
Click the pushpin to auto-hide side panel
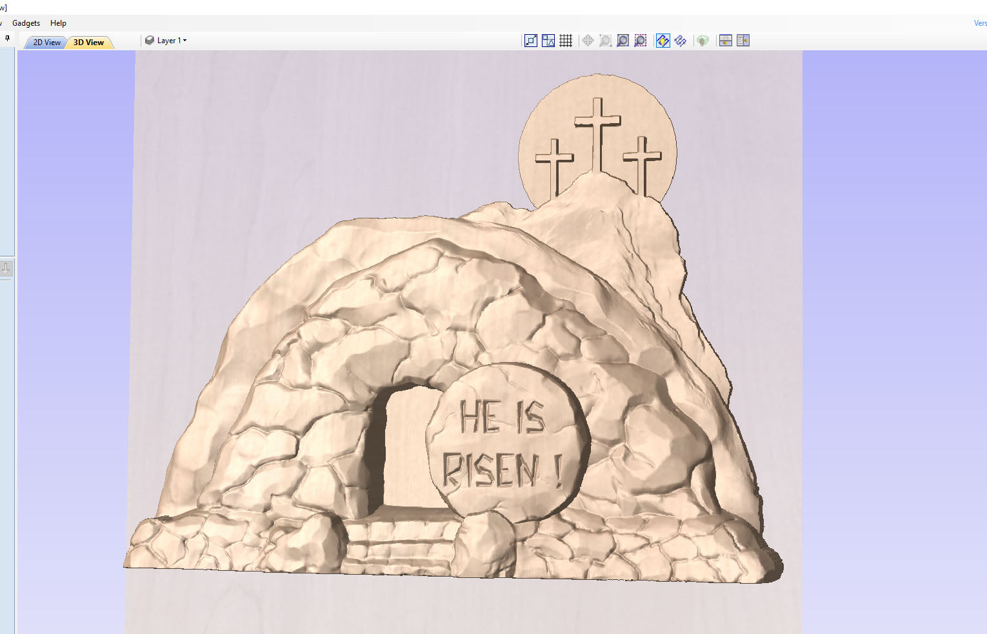coord(7,39)
